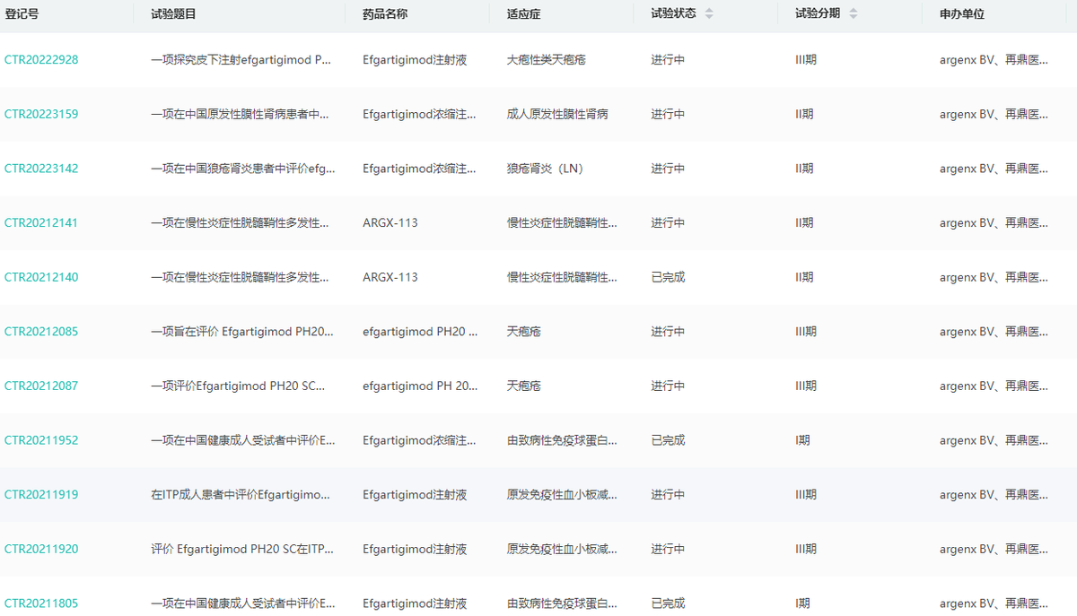Click the indication '狼疮肾炎（LN）'
1077x616 pixels.
coord(547,169)
